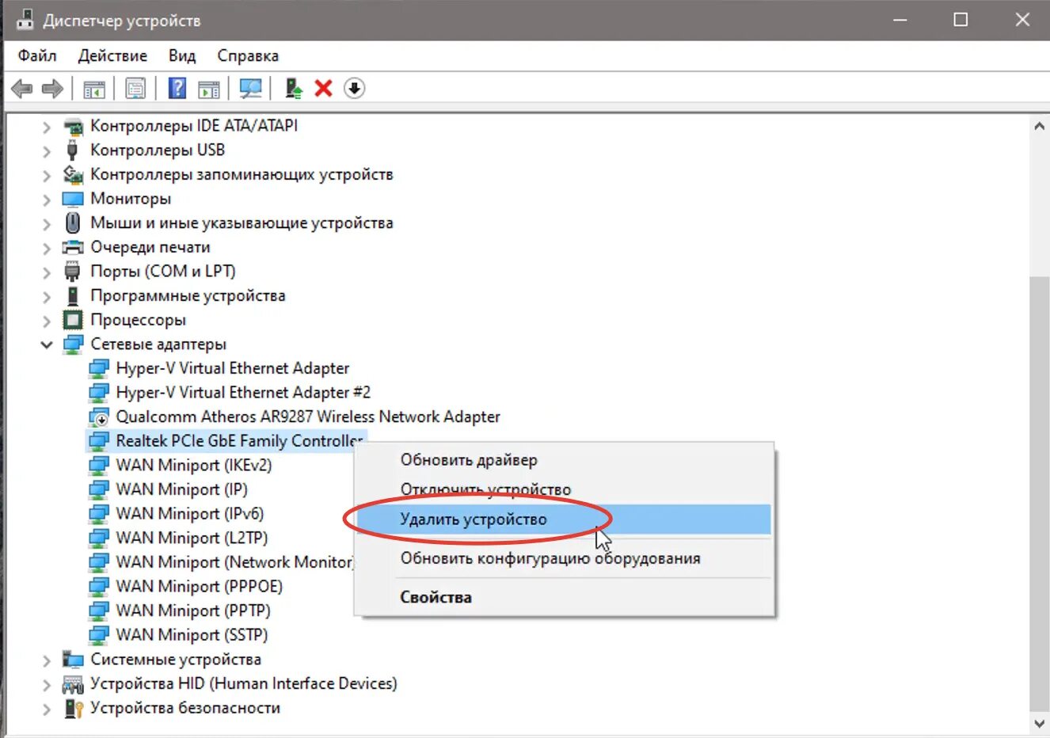Select Realtek PCIe GbE Family Controller
The image size is (1050, 738).
[239, 441]
